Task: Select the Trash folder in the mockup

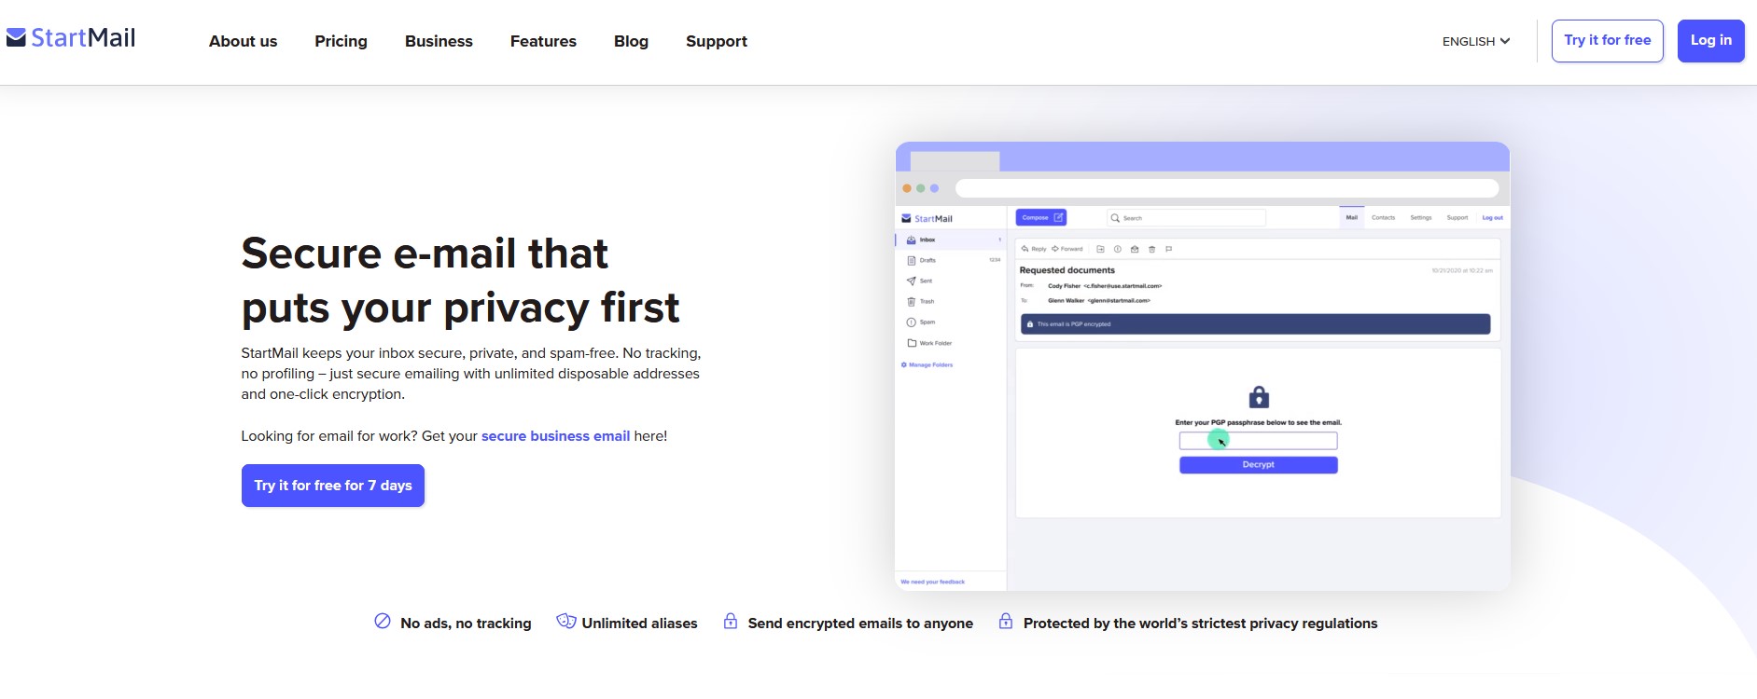Action: (x=950, y=301)
